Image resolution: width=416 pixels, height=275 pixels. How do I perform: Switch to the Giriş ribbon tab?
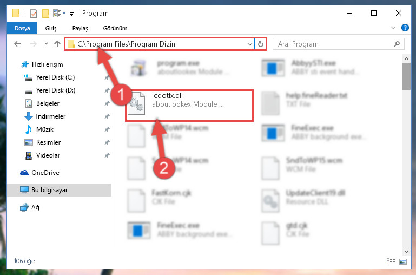(x=51, y=28)
